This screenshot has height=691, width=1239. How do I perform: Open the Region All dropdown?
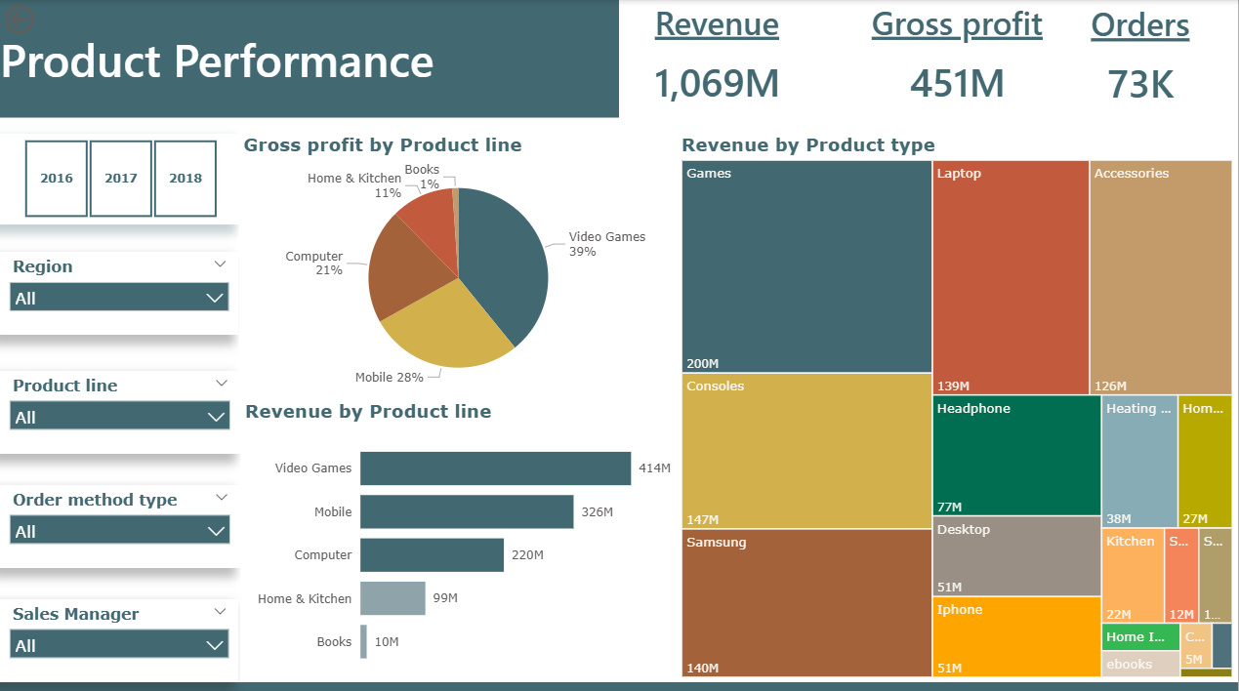pos(119,298)
